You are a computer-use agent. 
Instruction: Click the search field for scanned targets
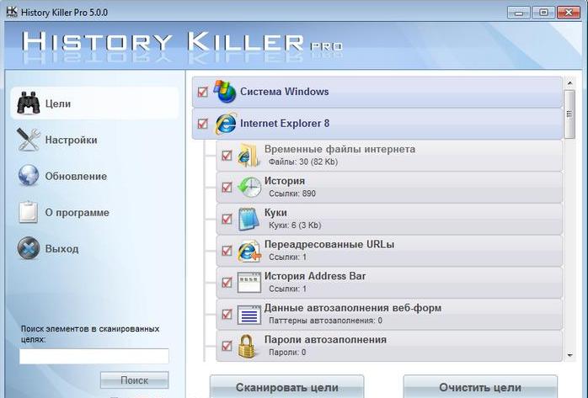tap(94, 356)
